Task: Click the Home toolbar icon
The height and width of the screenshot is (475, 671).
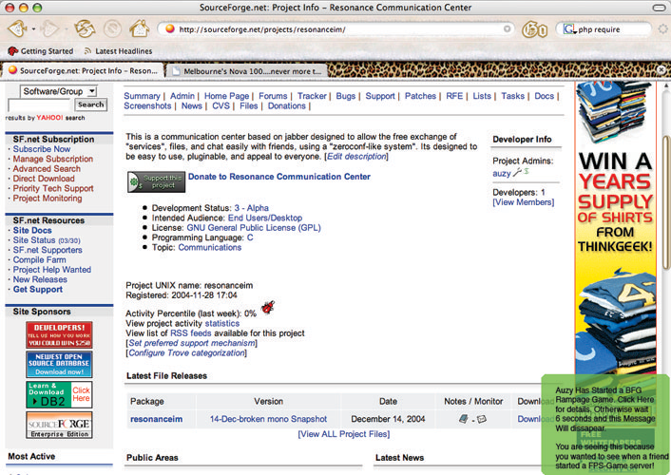Action: point(139,28)
